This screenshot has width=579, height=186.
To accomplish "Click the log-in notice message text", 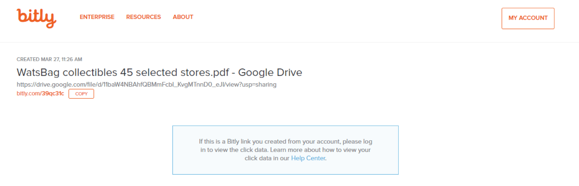I will [285, 150].
